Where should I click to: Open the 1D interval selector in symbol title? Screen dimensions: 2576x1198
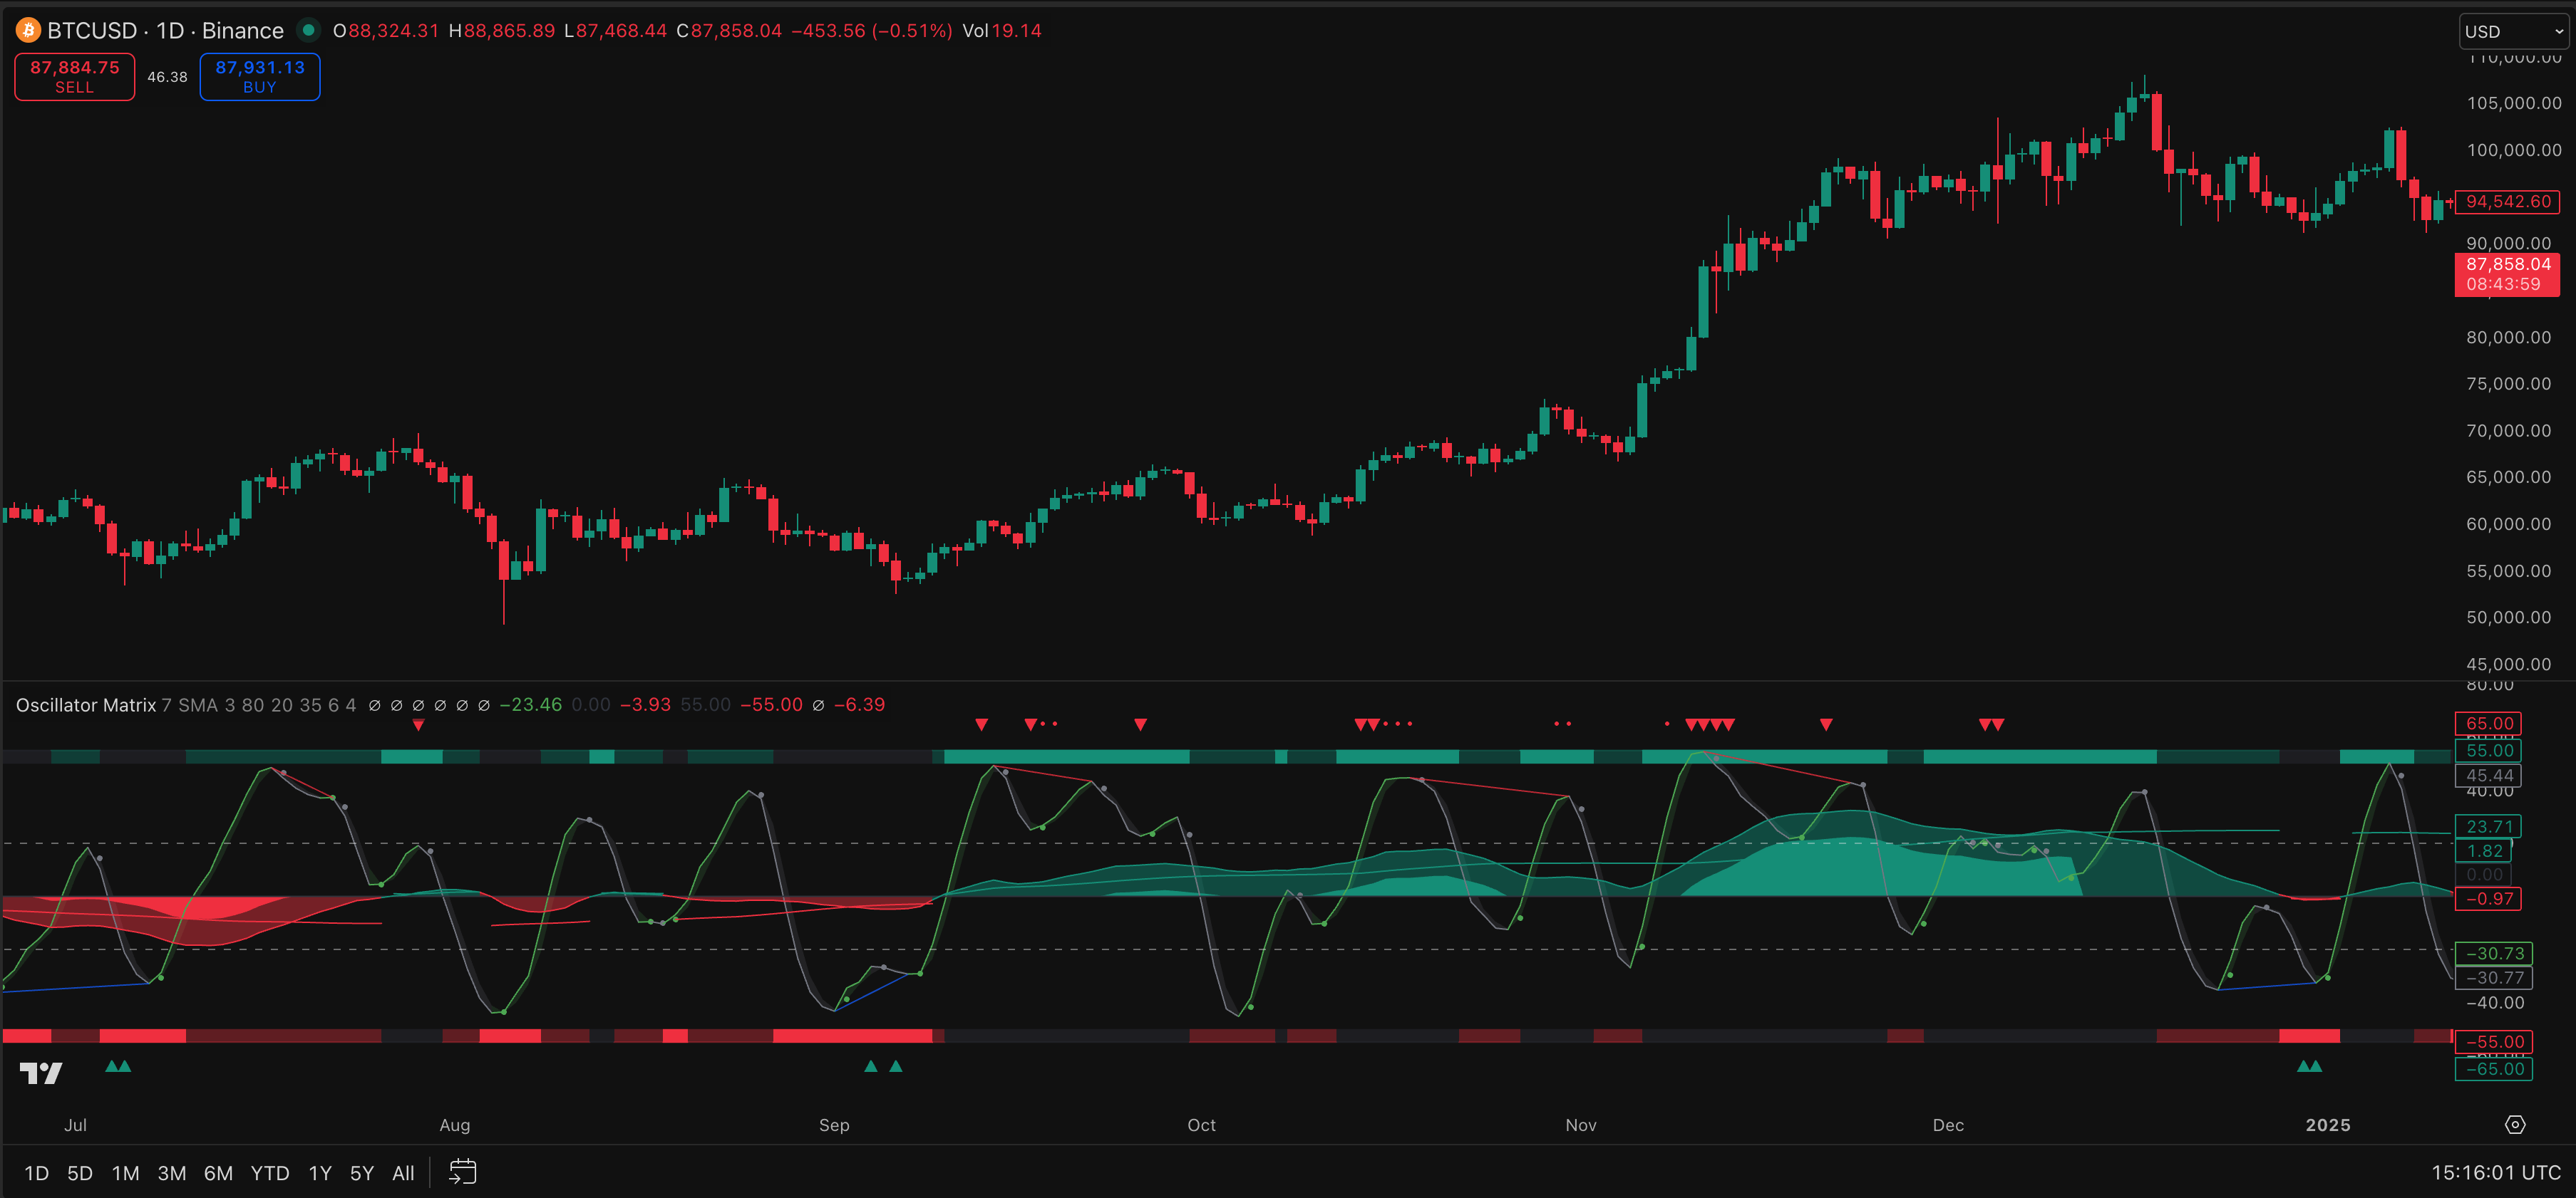coord(170,30)
